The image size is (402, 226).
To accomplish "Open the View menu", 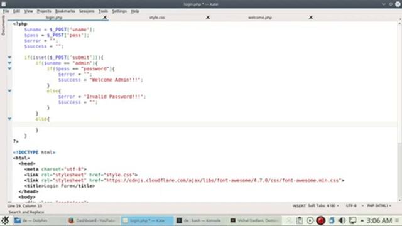I will tap(28, 11).
